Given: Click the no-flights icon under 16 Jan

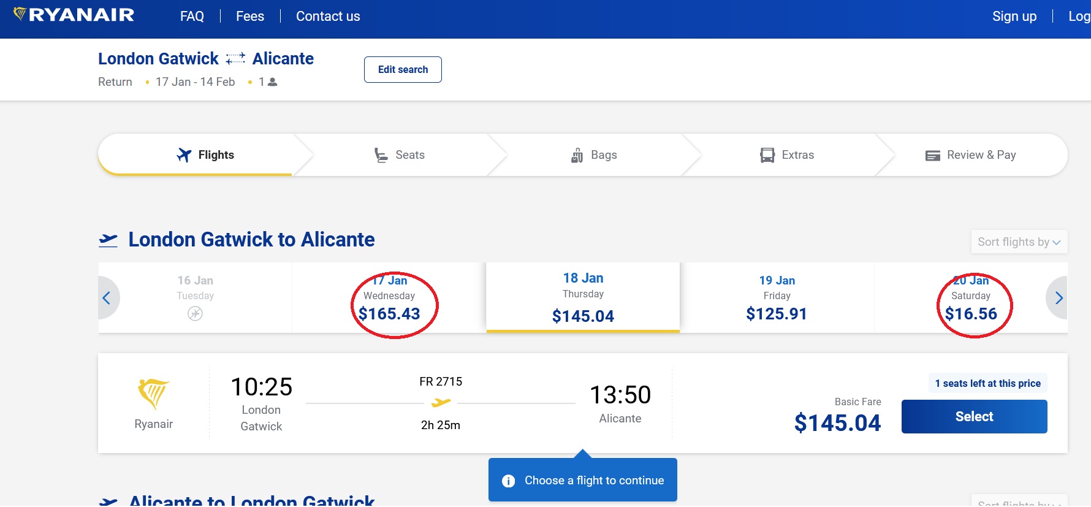Looking at the screenshot, I should click(195, 314).
